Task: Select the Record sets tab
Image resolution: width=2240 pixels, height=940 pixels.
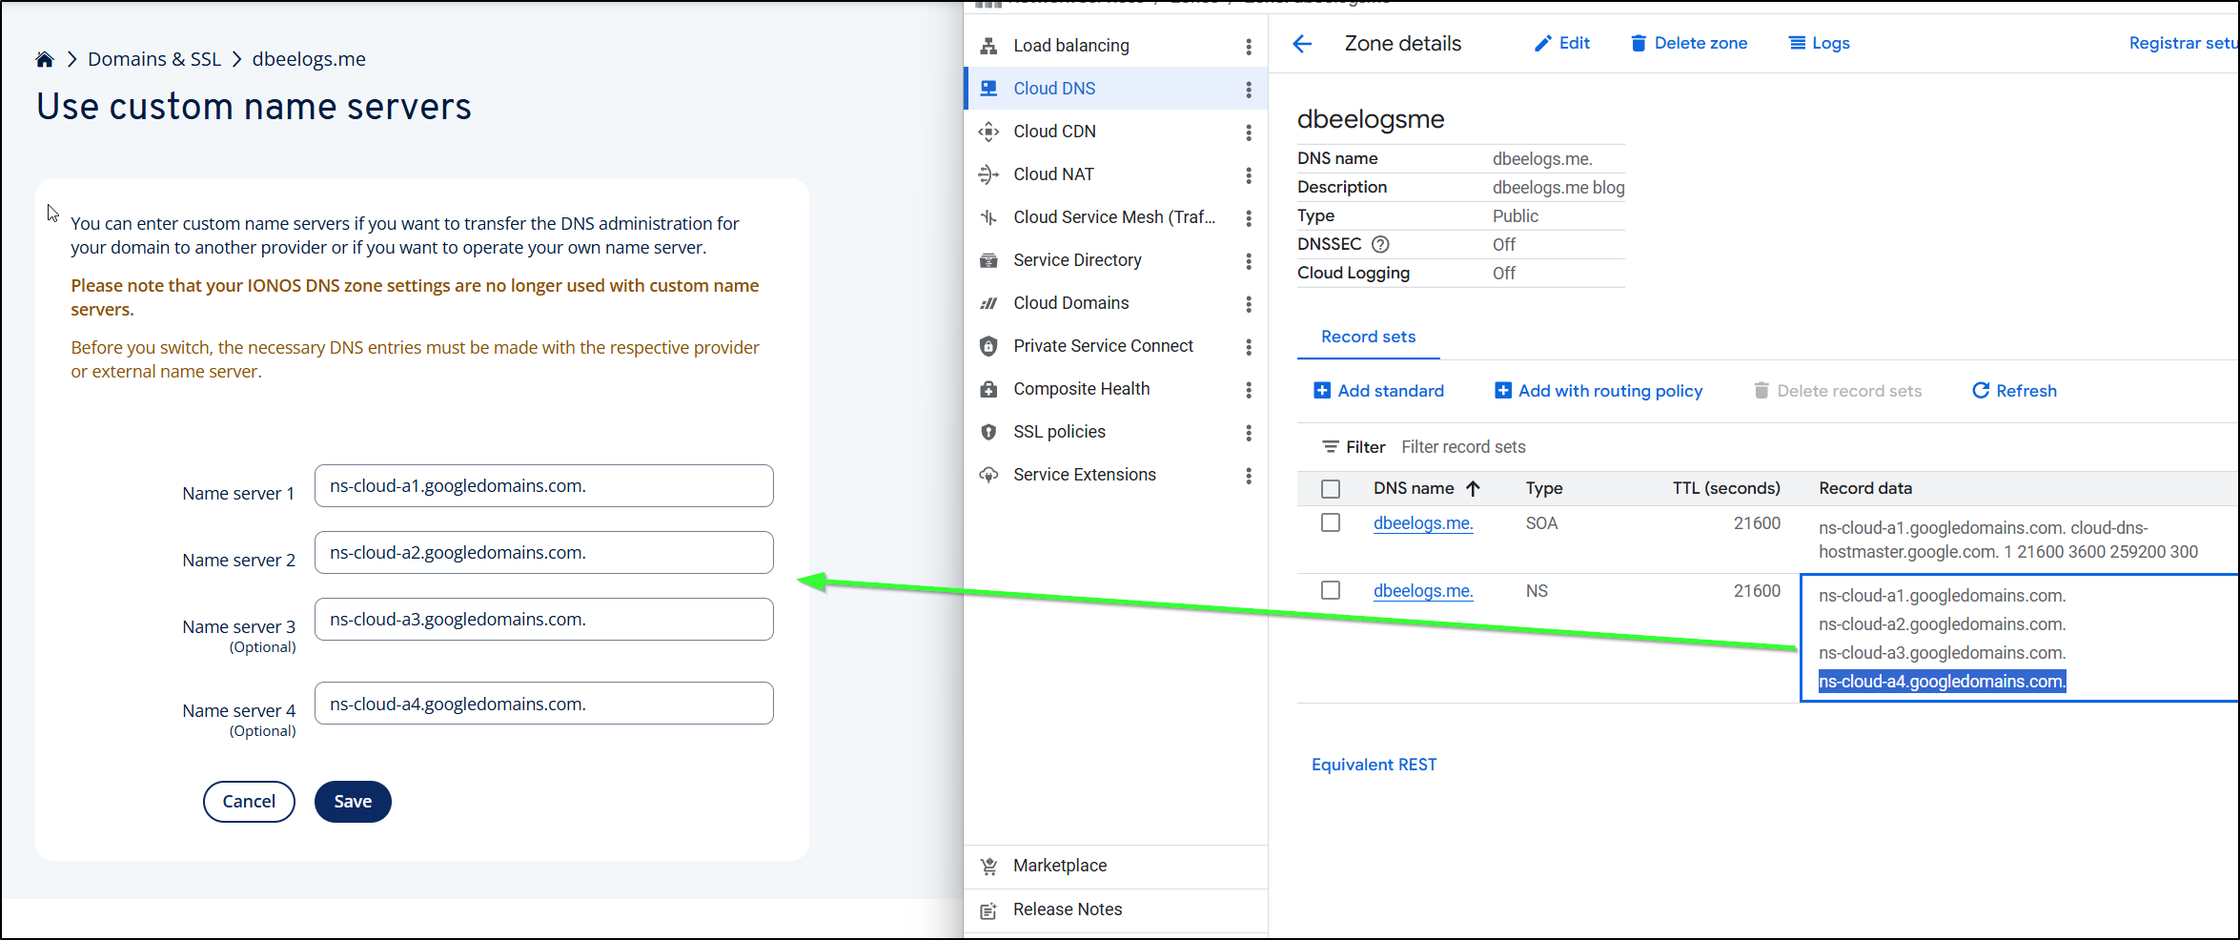Action: (1368, 337)
